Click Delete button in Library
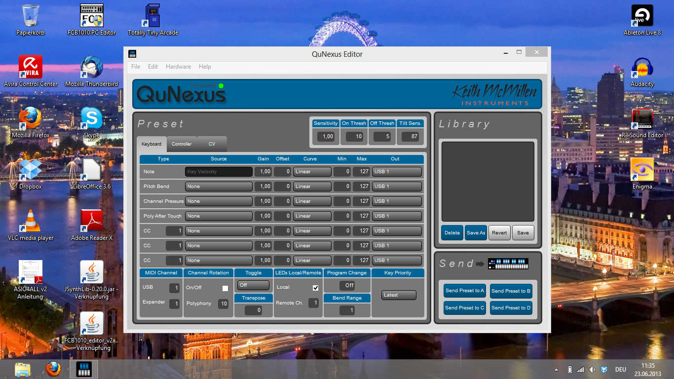Viewport: 674px width, 379px height. (x=452, y=233)
